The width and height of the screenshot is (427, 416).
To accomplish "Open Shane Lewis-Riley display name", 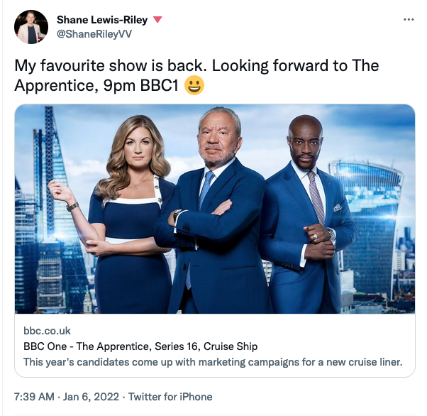I will [102, 20].
